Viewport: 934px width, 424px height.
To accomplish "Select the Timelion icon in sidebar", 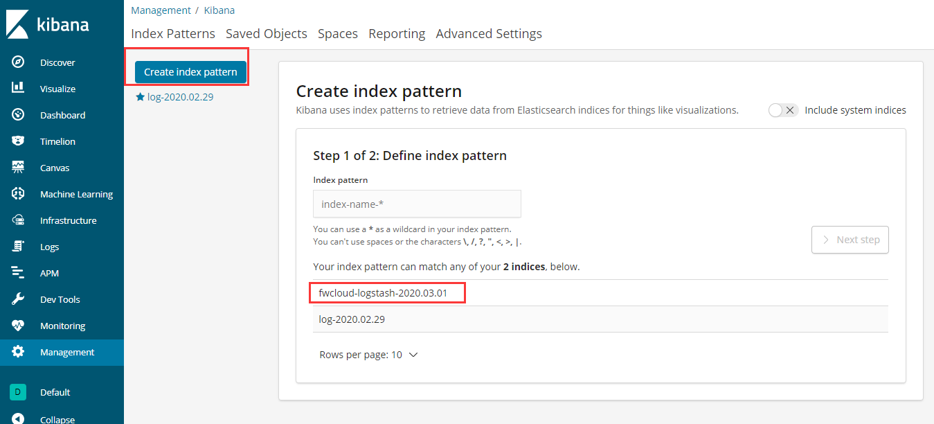I will (18, 141).
